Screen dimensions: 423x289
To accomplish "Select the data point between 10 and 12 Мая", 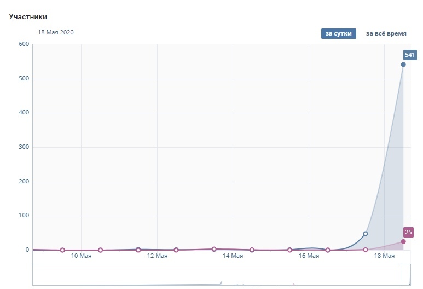I will click(x=100, y=250).
